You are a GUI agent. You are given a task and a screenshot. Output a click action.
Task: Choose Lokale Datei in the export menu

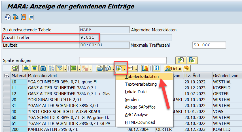(x=136, y=92)
